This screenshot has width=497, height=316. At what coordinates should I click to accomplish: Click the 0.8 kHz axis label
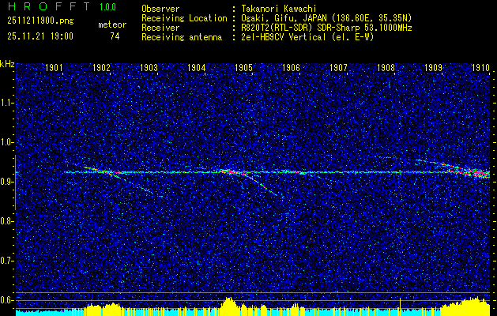[x=6, y=221]
